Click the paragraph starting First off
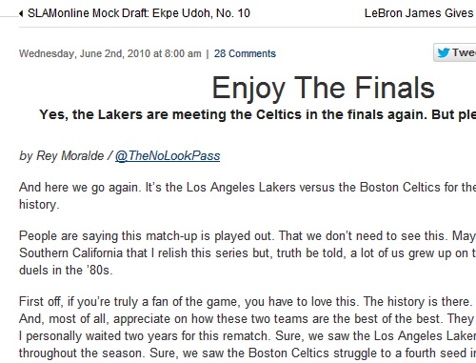 (248, 328)
